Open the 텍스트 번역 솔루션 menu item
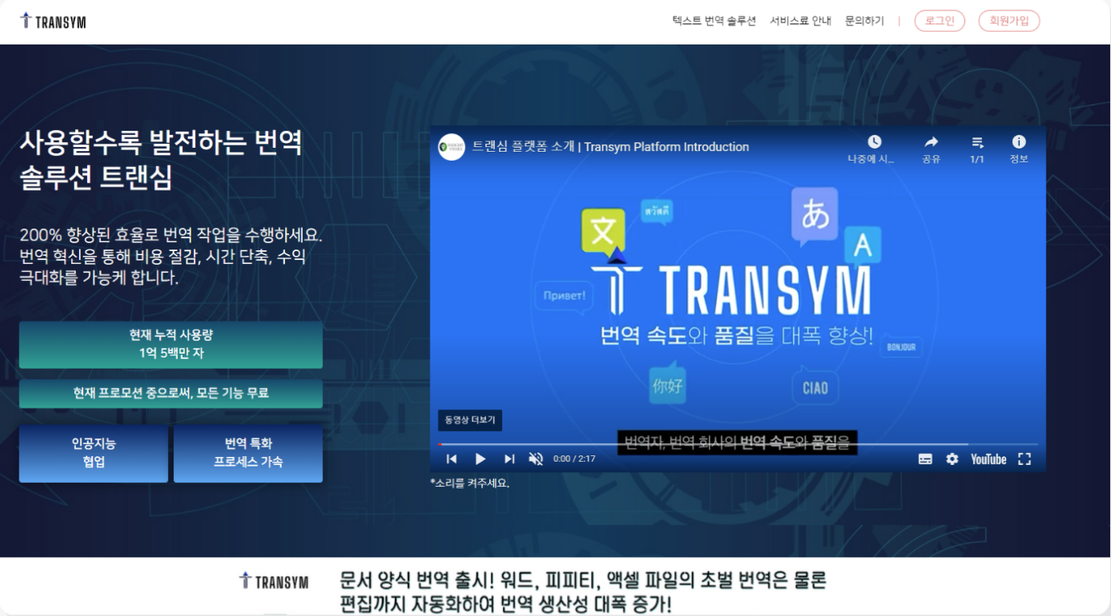This screenshot has height=616, width=1111. 714,21
